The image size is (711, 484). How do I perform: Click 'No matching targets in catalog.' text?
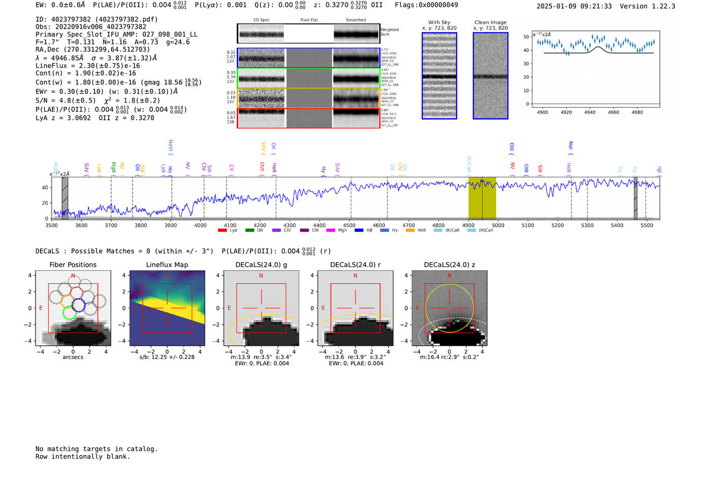tap(96, 449)
